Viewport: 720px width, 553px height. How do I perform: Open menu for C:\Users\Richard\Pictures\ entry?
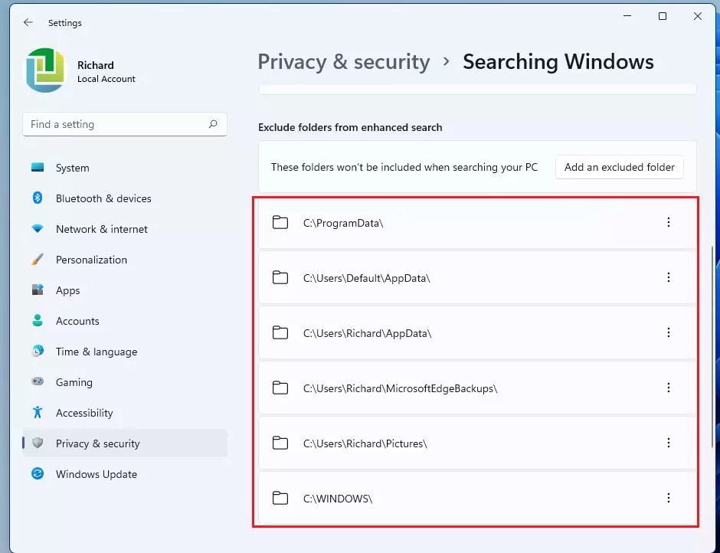click(669, 443)
